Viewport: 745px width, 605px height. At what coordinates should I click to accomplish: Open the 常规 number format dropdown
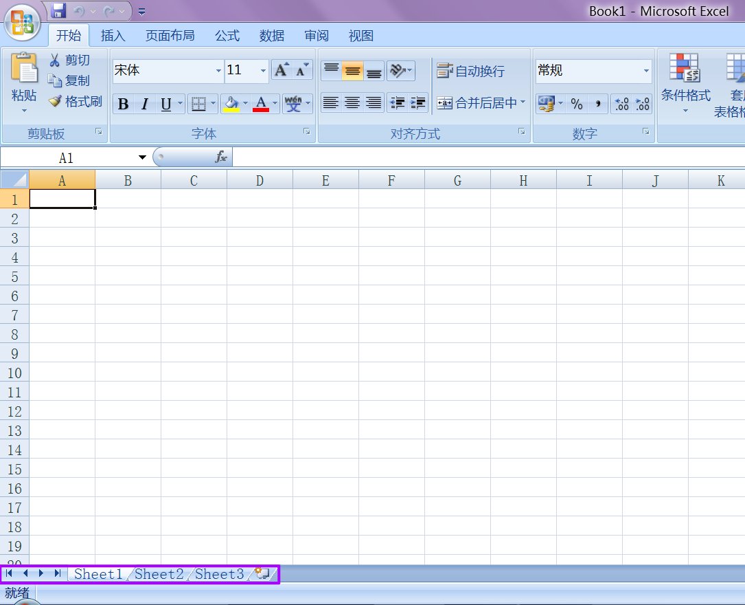(x=646, y=70)
